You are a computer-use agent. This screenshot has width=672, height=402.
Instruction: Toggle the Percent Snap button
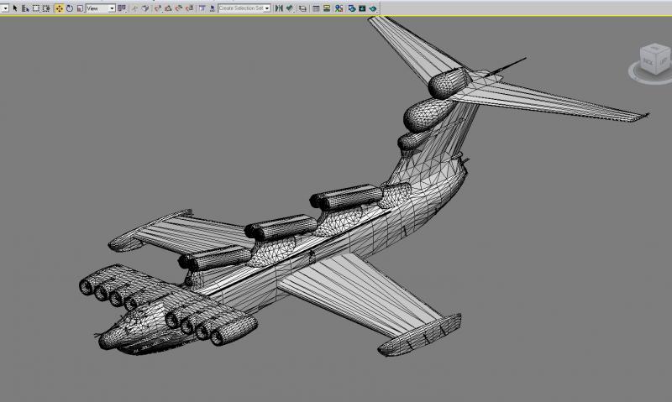pyautogui.click(x=179, y=8)
